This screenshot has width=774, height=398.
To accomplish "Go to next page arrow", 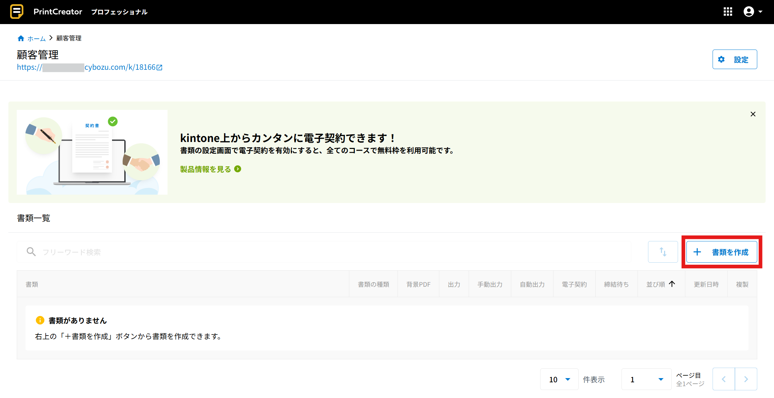I will (746, 379).
